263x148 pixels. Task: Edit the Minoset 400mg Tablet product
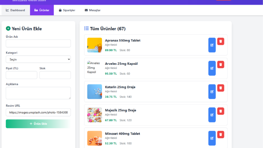point(212,138)
